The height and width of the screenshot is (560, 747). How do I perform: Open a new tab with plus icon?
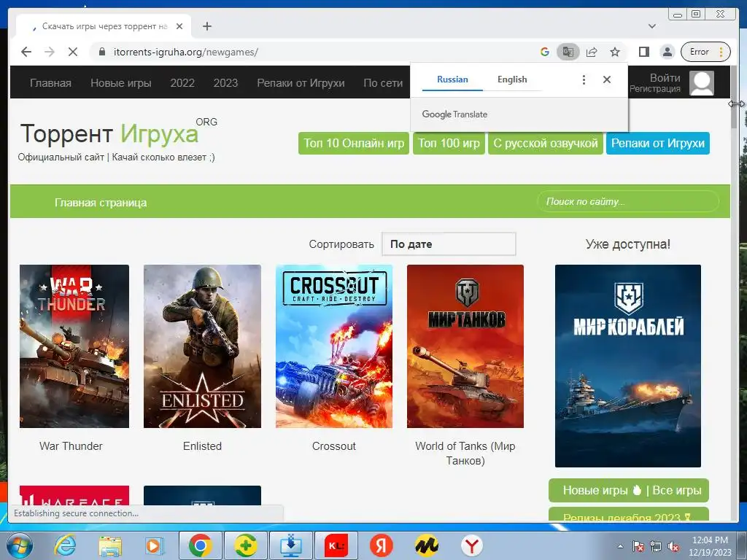tap(206, 26)
